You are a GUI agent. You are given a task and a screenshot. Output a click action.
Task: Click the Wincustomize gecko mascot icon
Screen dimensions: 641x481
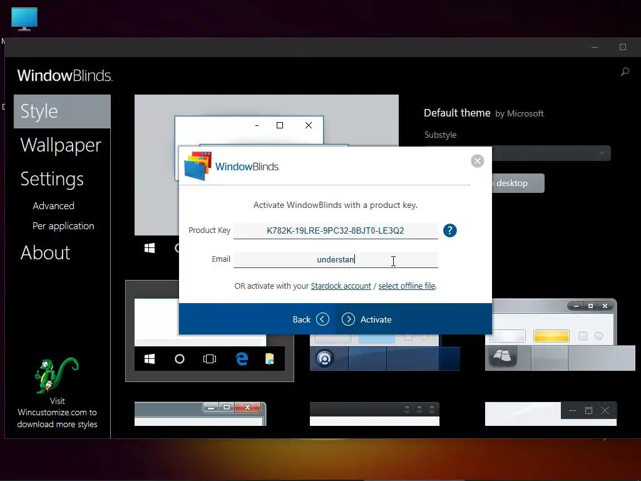pos(56,375)
